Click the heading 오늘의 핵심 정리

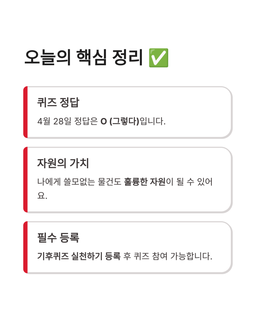[x=83, y=58]
